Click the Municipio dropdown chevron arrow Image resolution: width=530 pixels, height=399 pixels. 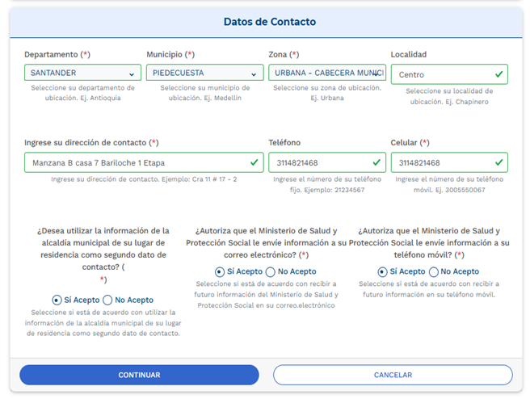(x=254, y=74)
